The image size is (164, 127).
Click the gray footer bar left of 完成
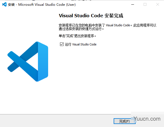(56, 121)
